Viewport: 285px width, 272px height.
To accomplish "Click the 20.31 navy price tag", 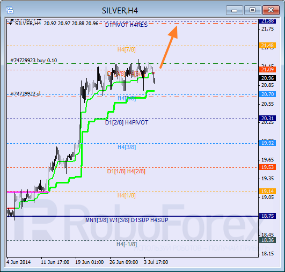I will (267, 118).
